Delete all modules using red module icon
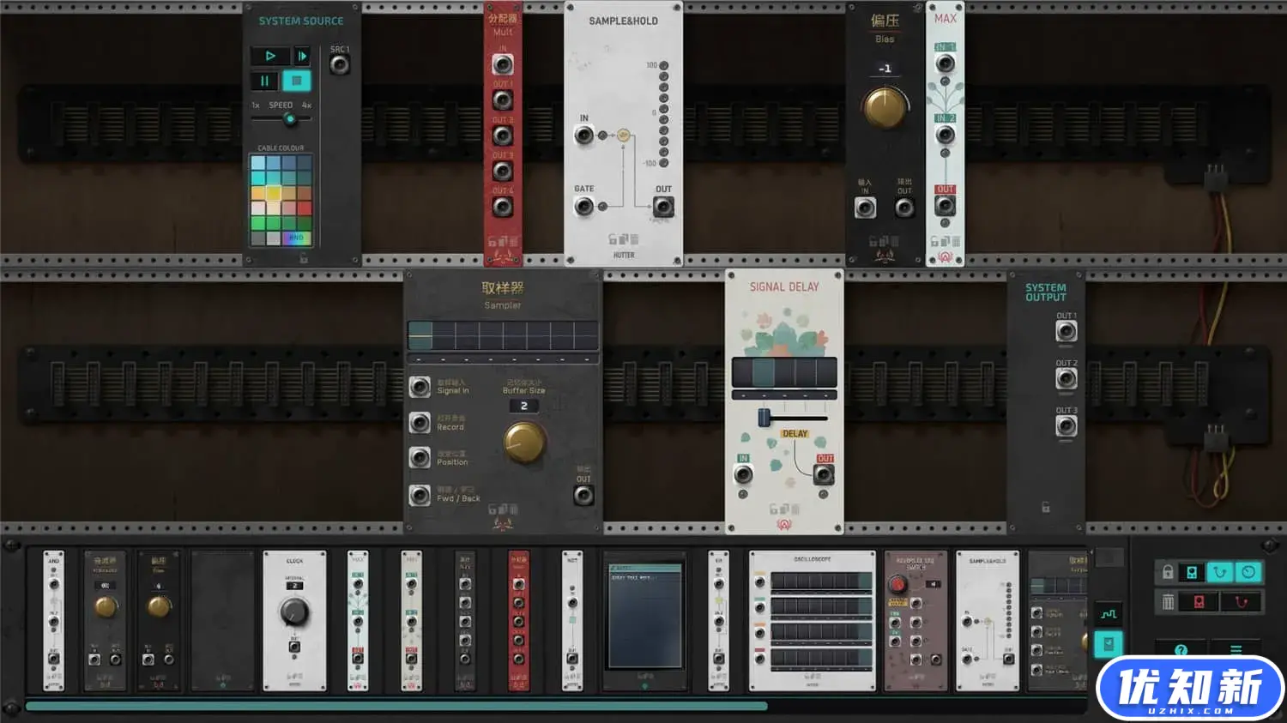The image size is (1287, 723). (1199, 602)
